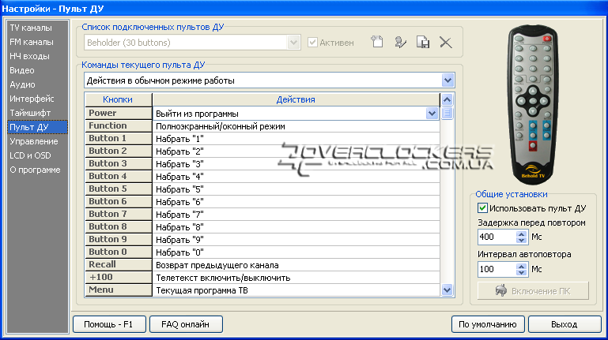Increase Задержка перед повтором value
The height and width of the screenshot is (340, 608).
522,234
